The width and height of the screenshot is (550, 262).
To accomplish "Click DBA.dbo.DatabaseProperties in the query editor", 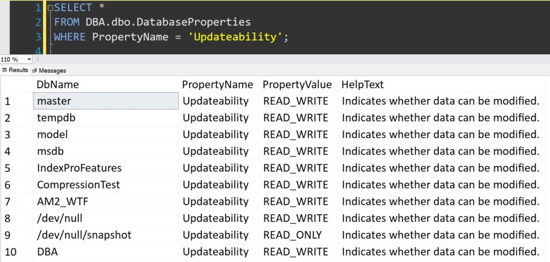I will pyautogui.click(x=168, y=22).
